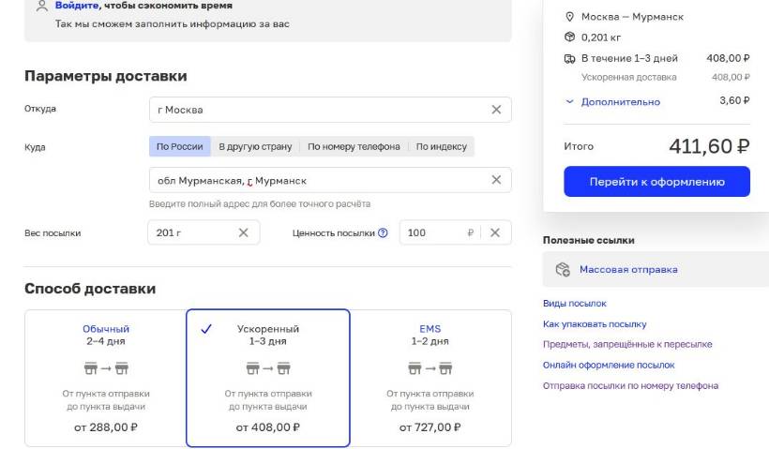The height and width of the screenshot is (449, 769).
Task: Click the post office route icon under Обычный
Action: (106, 368)
